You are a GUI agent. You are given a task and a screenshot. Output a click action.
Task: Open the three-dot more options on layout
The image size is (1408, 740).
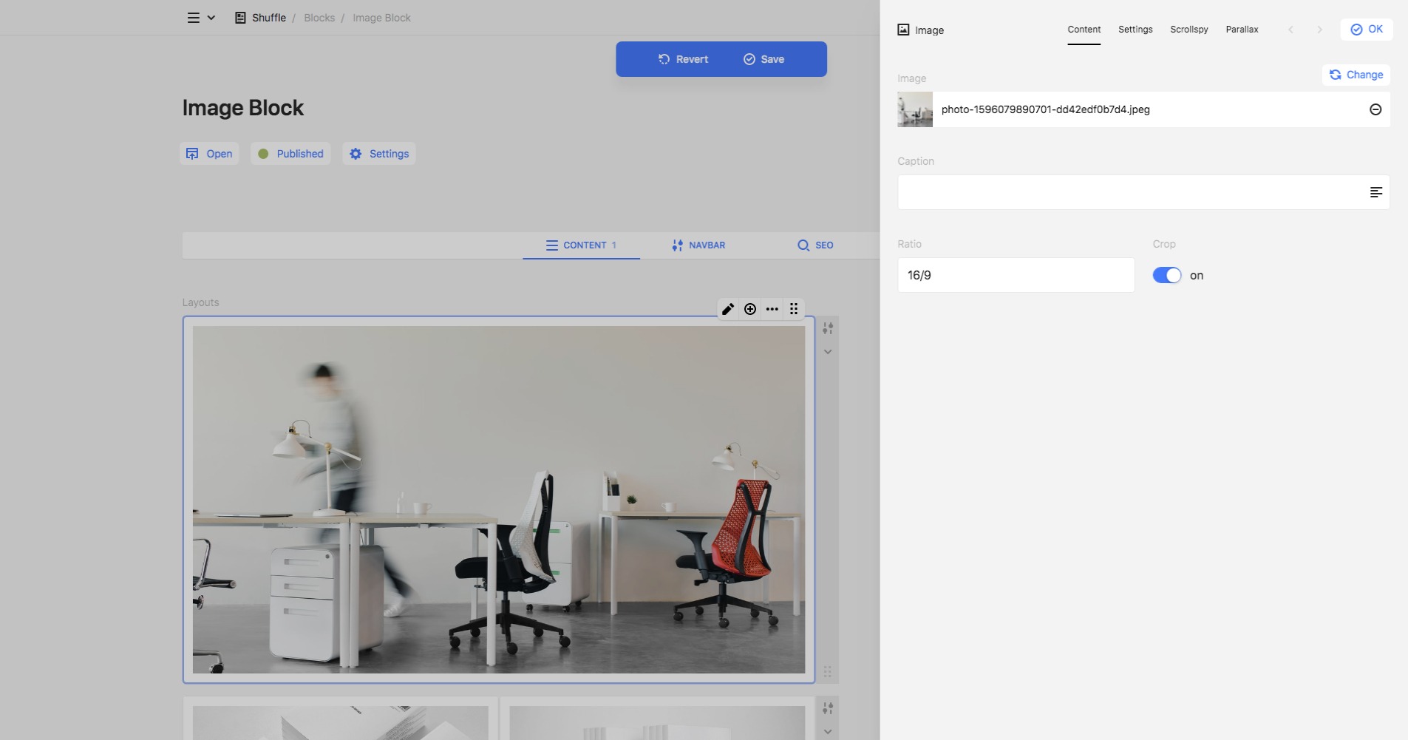[772, 309]
